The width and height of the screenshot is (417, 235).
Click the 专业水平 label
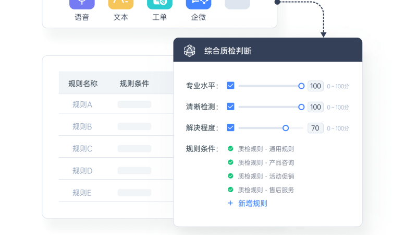tap(202, 86)
